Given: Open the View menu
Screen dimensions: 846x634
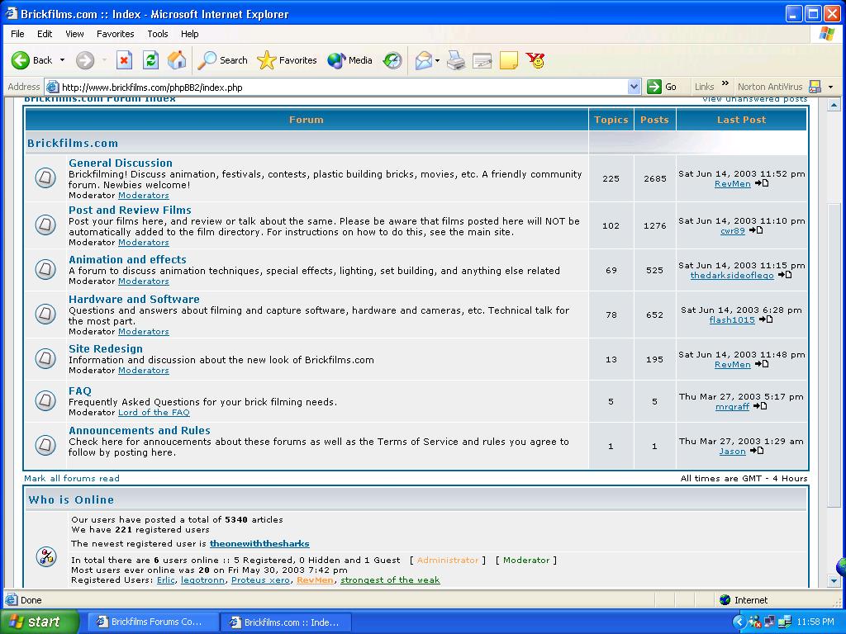Looking at the screenshot, I should point(74,34).
